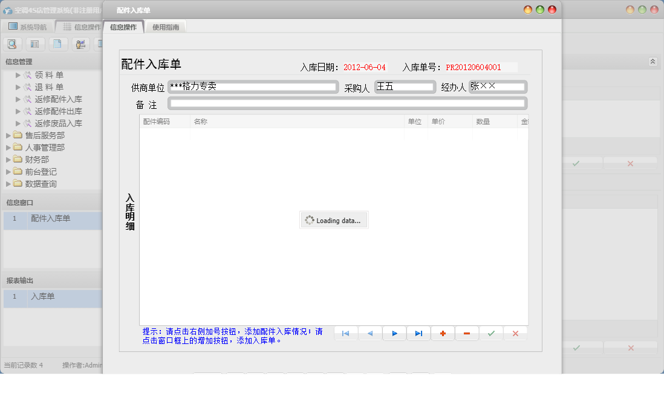
Task: Jump to the last record
Action: [418, 333]
